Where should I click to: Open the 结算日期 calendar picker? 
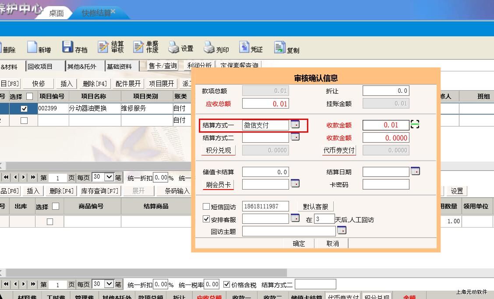click(x=415, y=171)
